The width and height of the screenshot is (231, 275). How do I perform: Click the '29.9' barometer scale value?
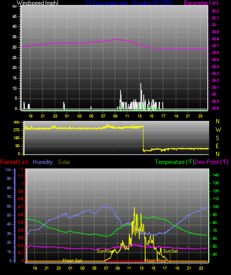[x=215, y=32]
